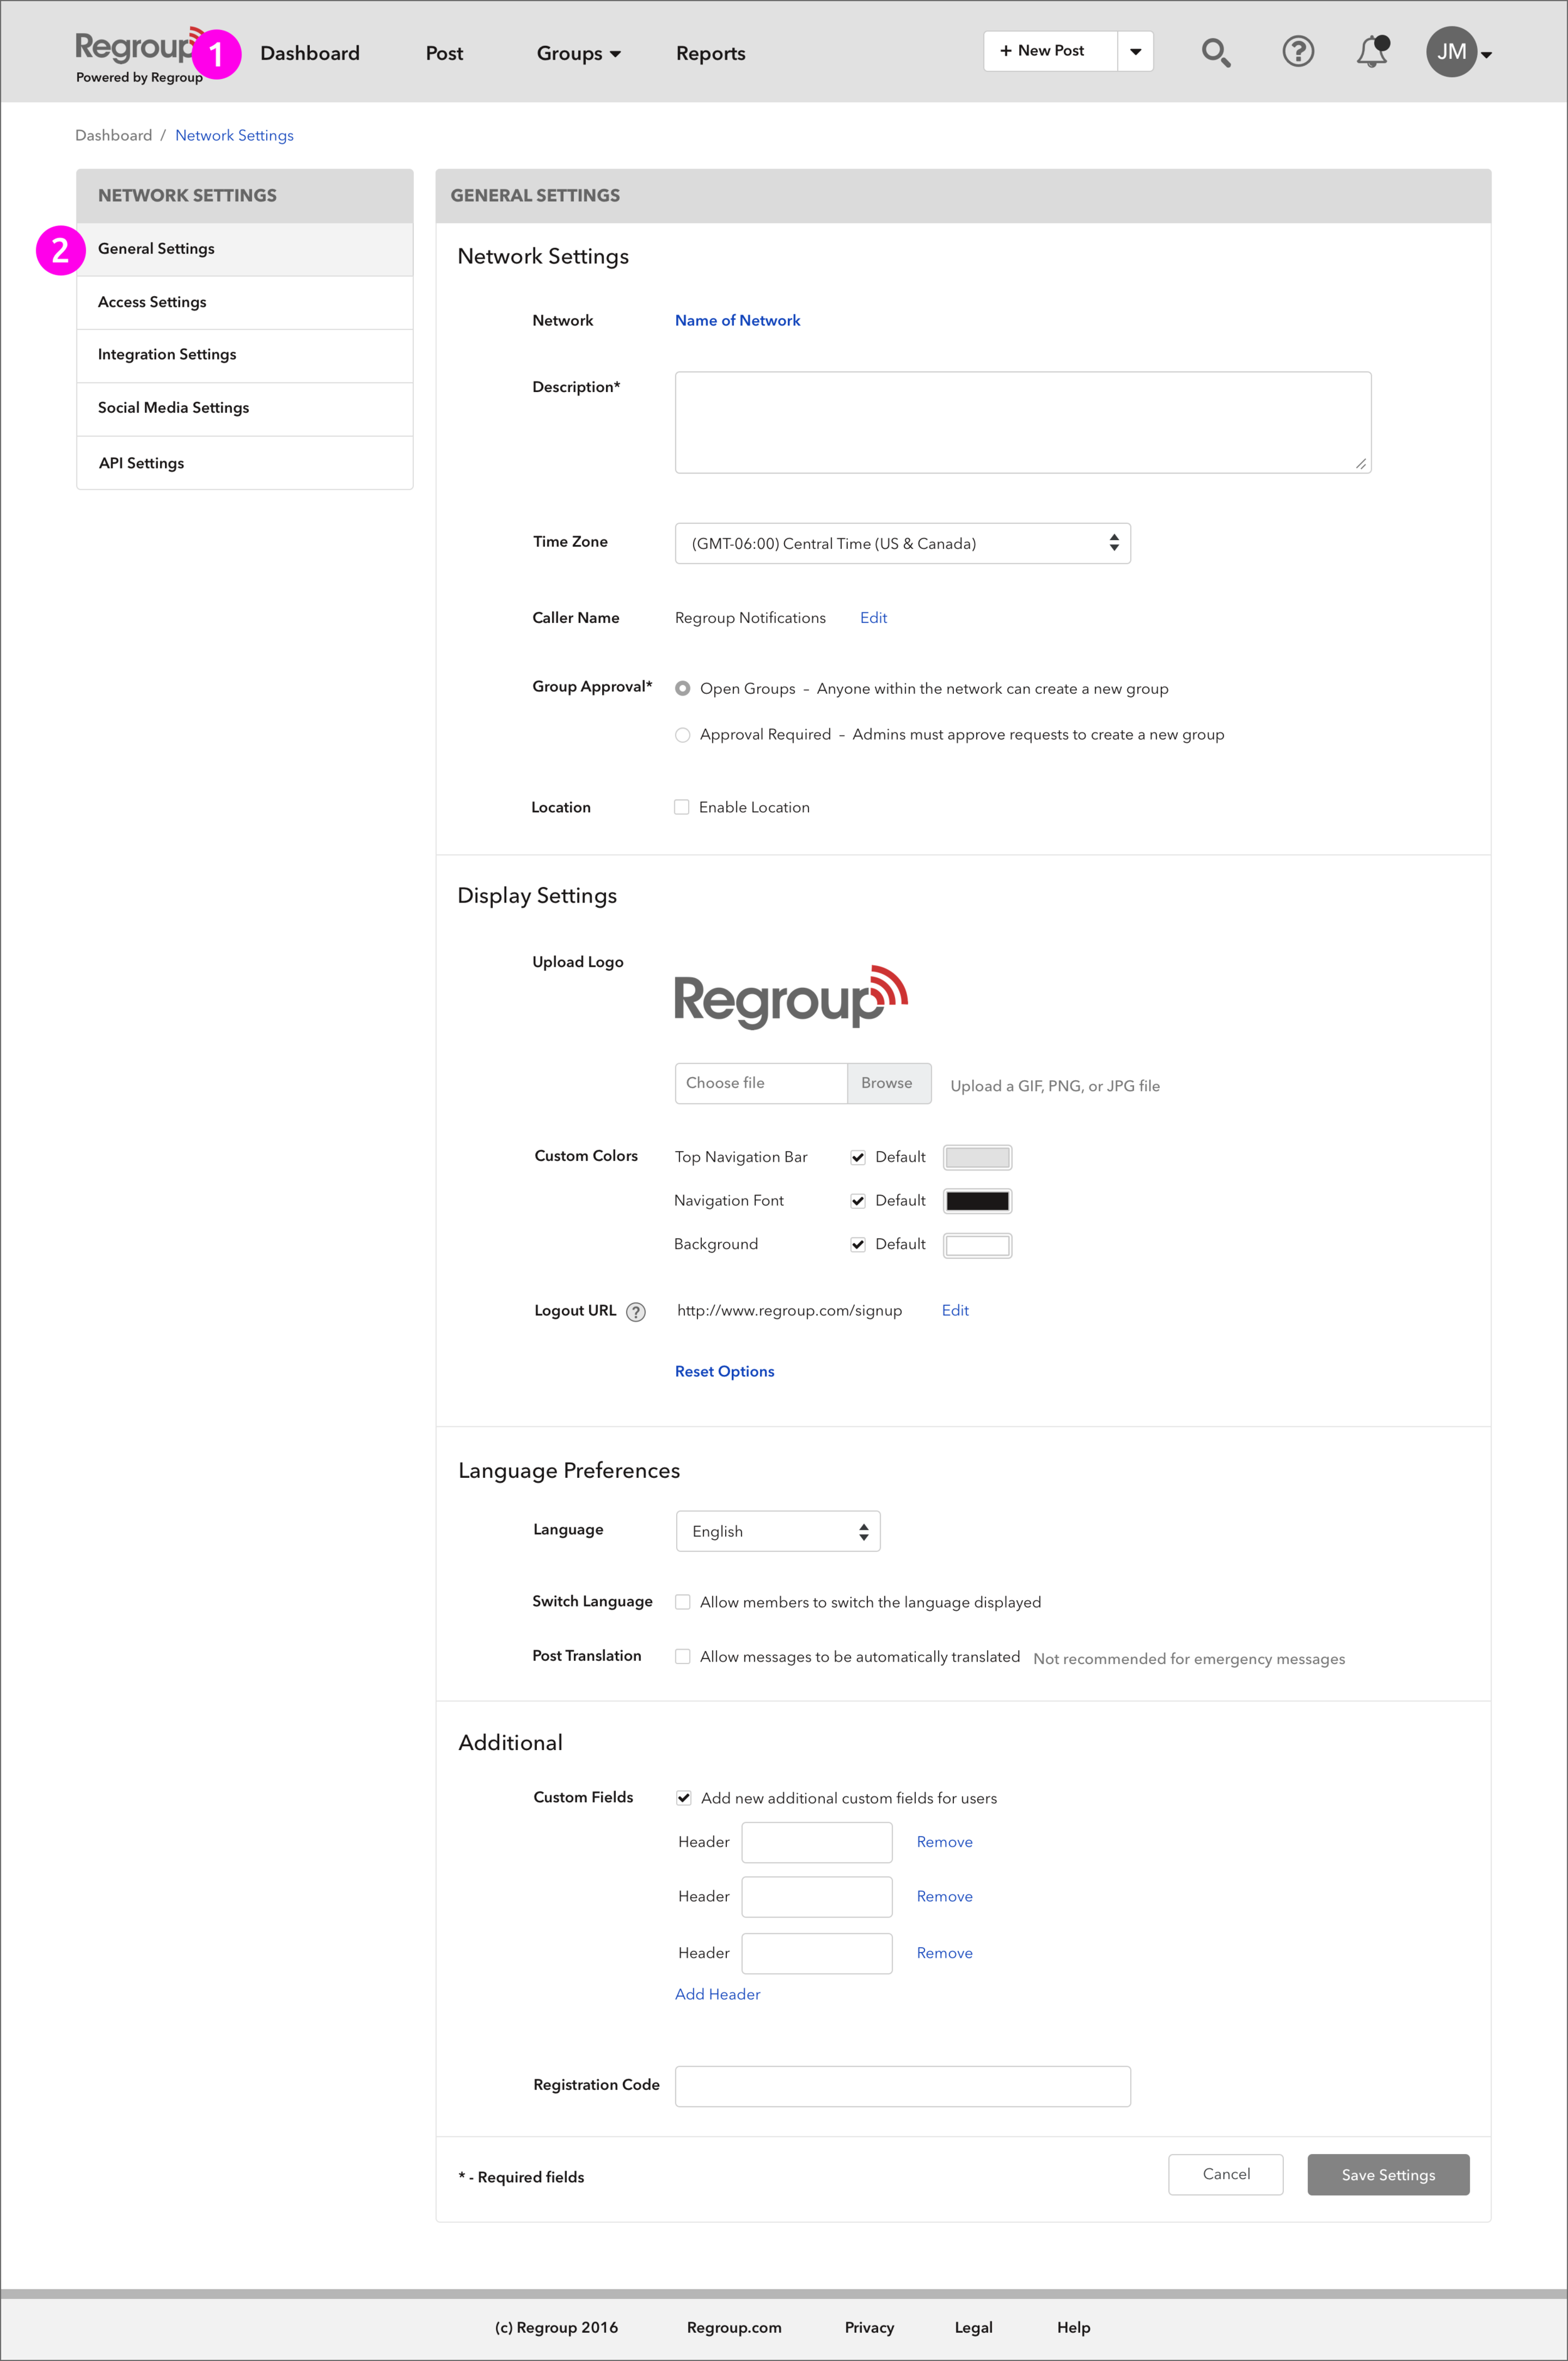Open the New Post dropdown arrow
This screenshot has width=1568, height=2361.
(1135, 51)
